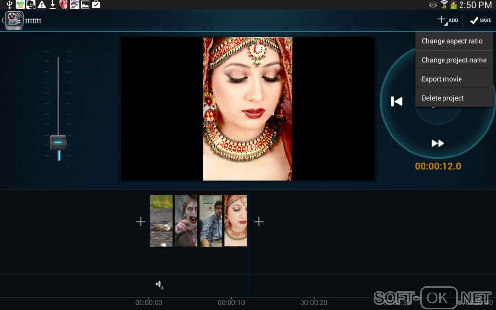Jump to start with rewind icon
496x310 pixels.
coord(397,102)
